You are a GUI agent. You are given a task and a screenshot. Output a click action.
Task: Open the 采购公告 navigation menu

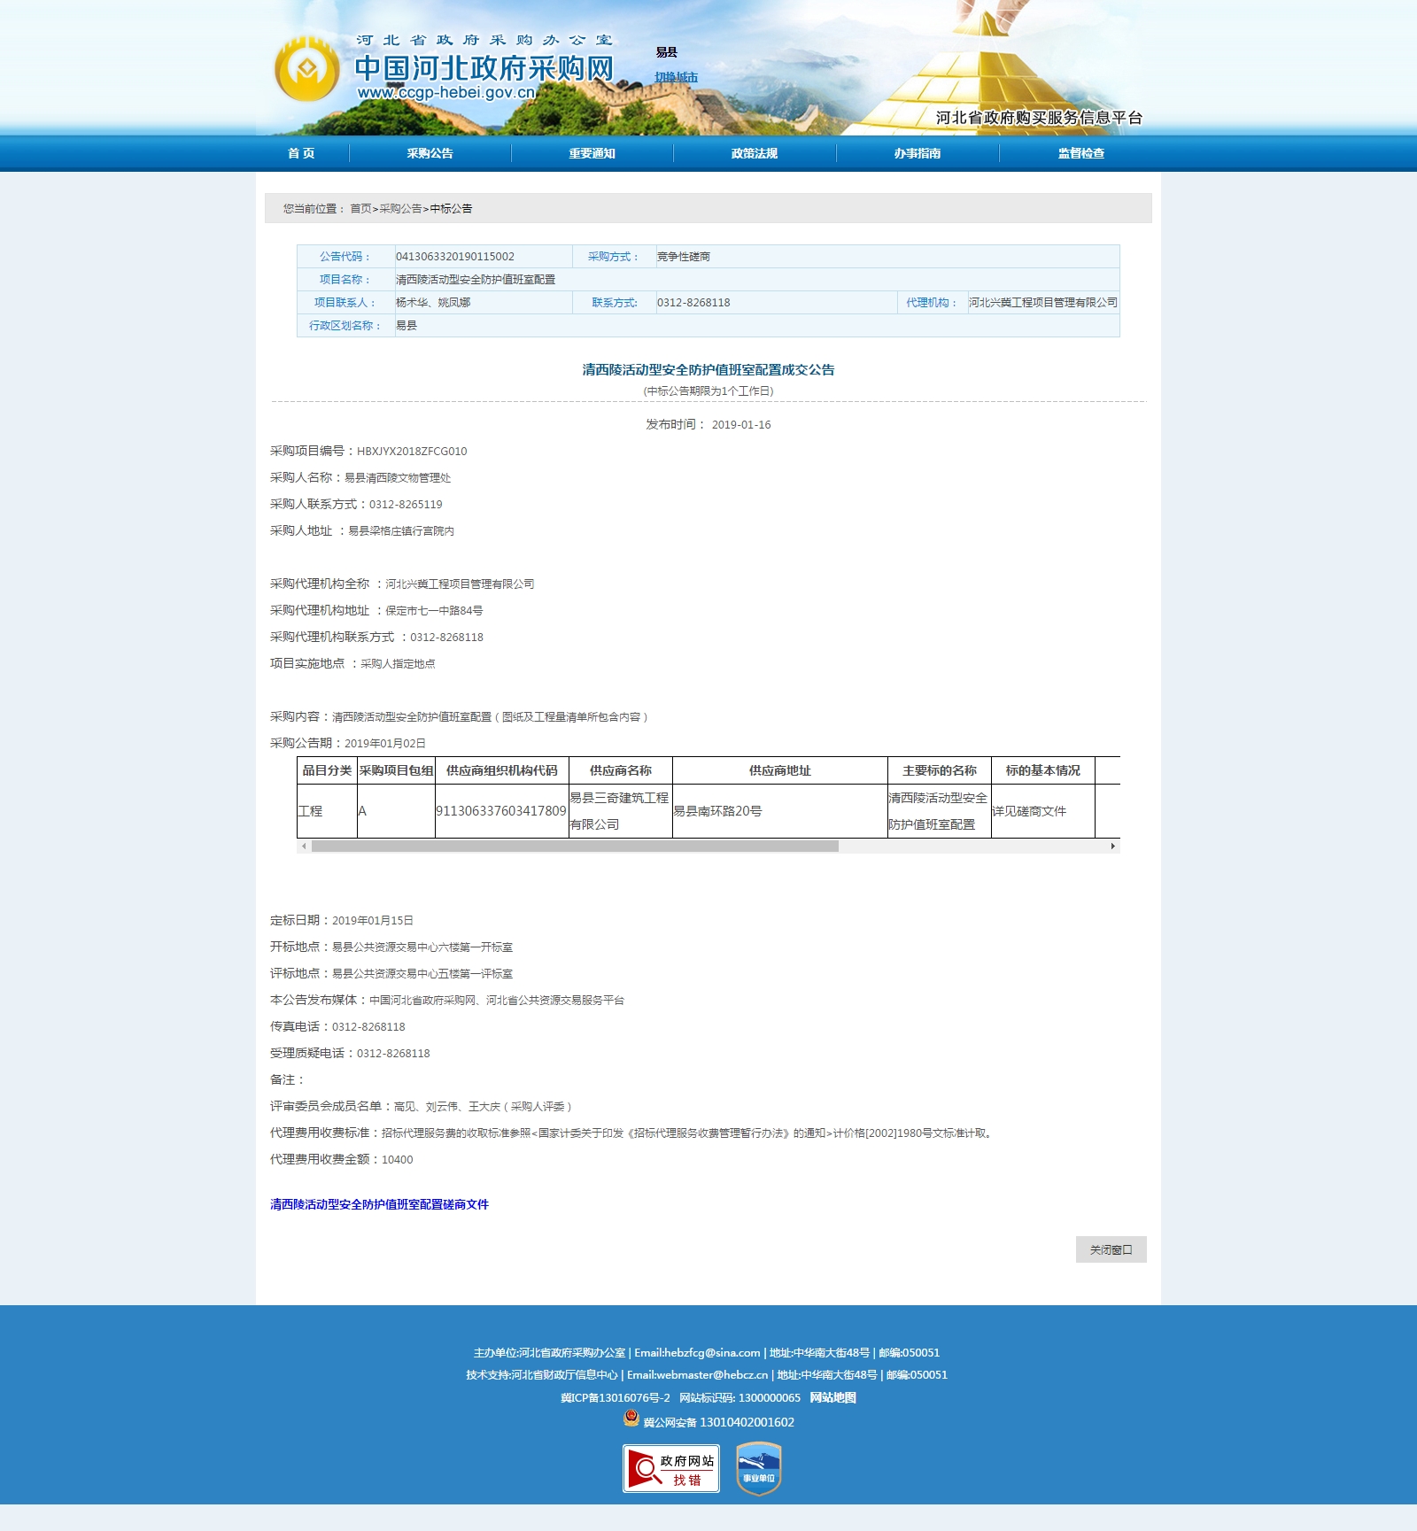430,153
